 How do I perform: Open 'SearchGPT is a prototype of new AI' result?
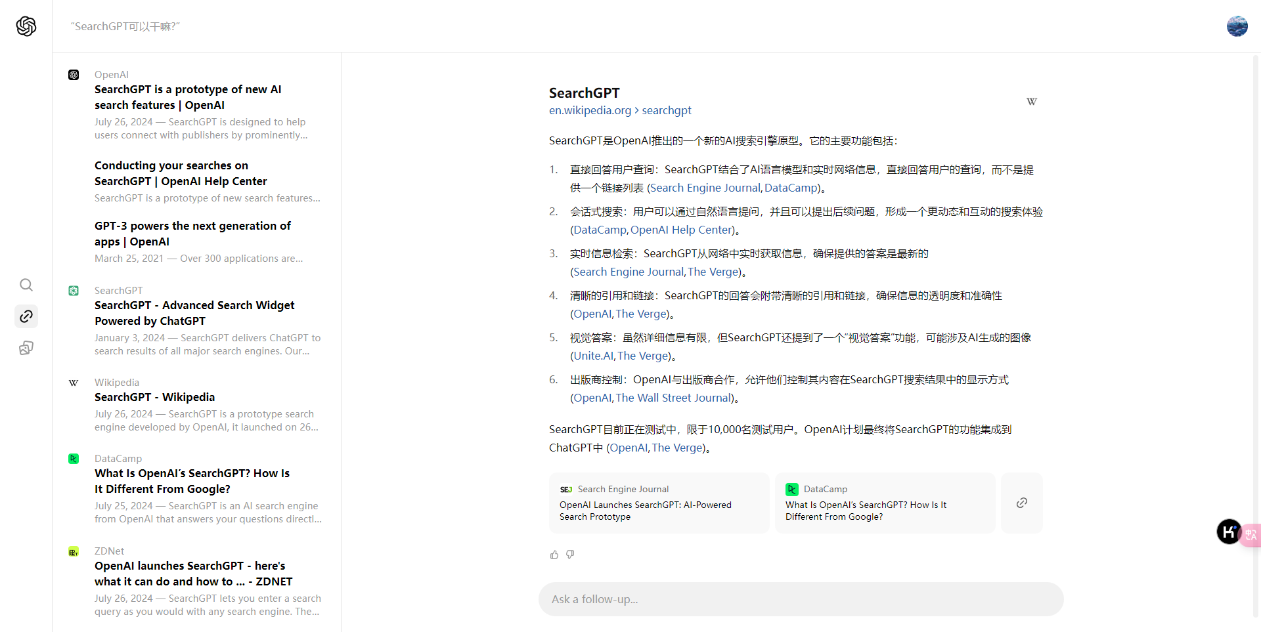188,97
